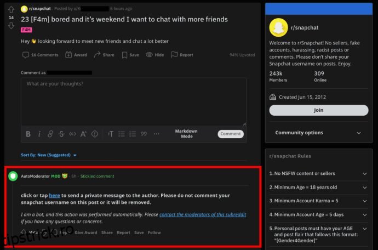The image size is (378, 250).
Task: Open more formatting options ellipsis menu
Action: [x=157, y=134]
